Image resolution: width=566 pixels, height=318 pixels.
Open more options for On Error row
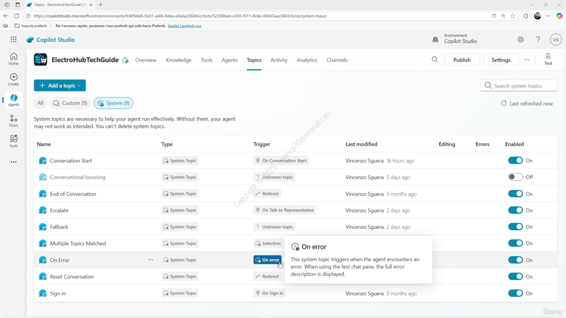[151, 260]
